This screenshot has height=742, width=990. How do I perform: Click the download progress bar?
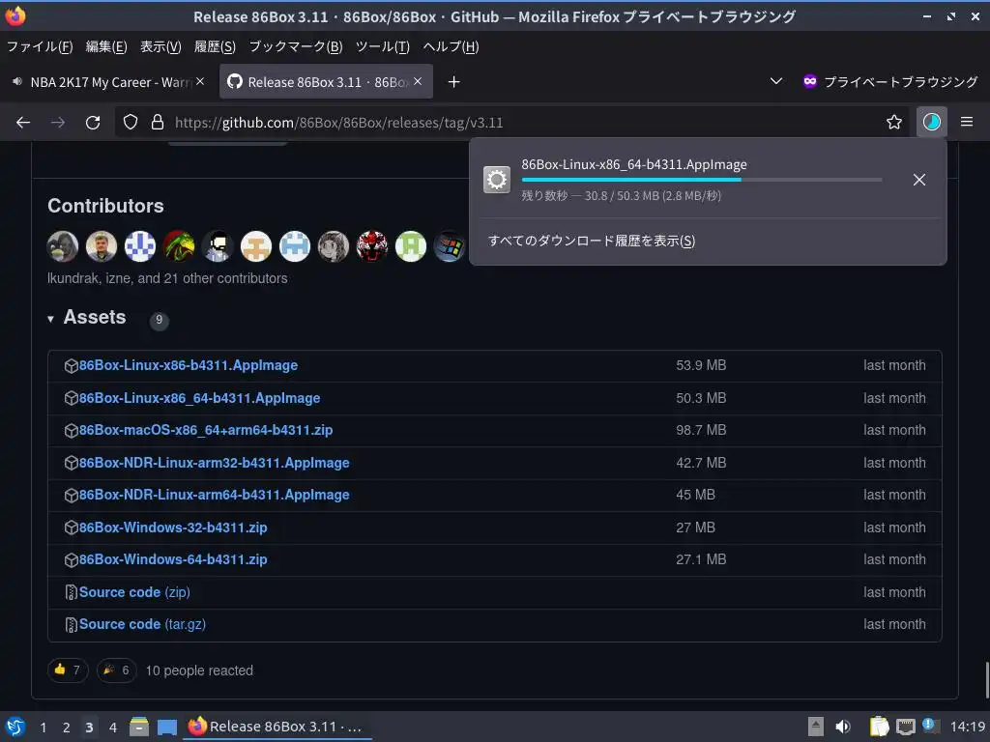click(x=702, y=180)
